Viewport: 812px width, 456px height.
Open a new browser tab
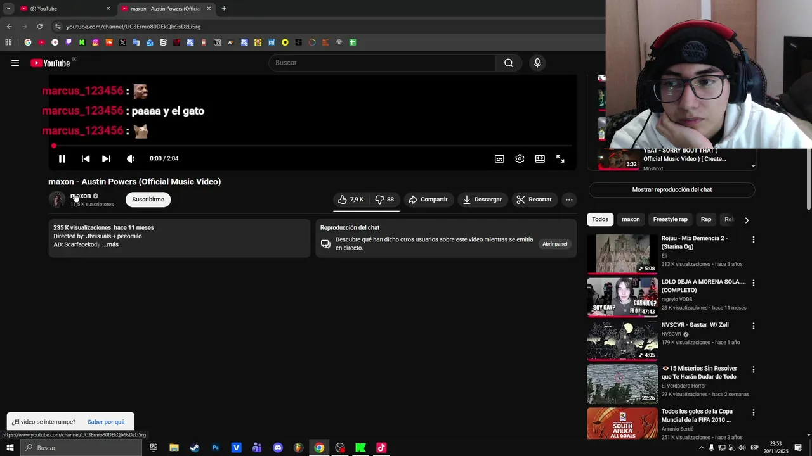coord(224,9)
